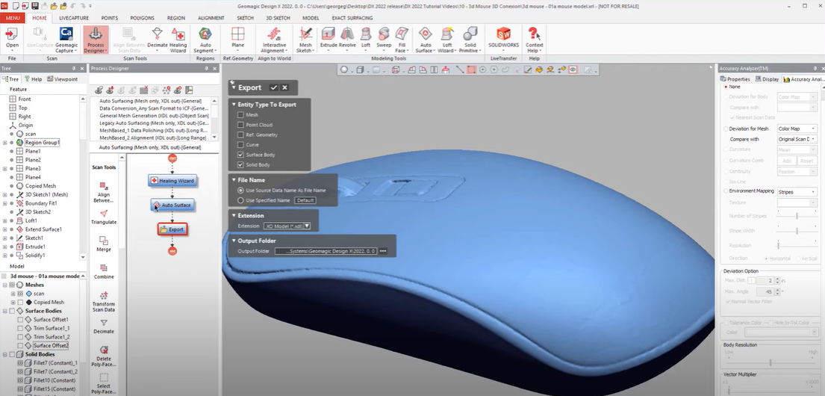Select Deviation for Mesh radio button
Screen dimensions: 825x396
pyautogui.click(x=726, y=129)
